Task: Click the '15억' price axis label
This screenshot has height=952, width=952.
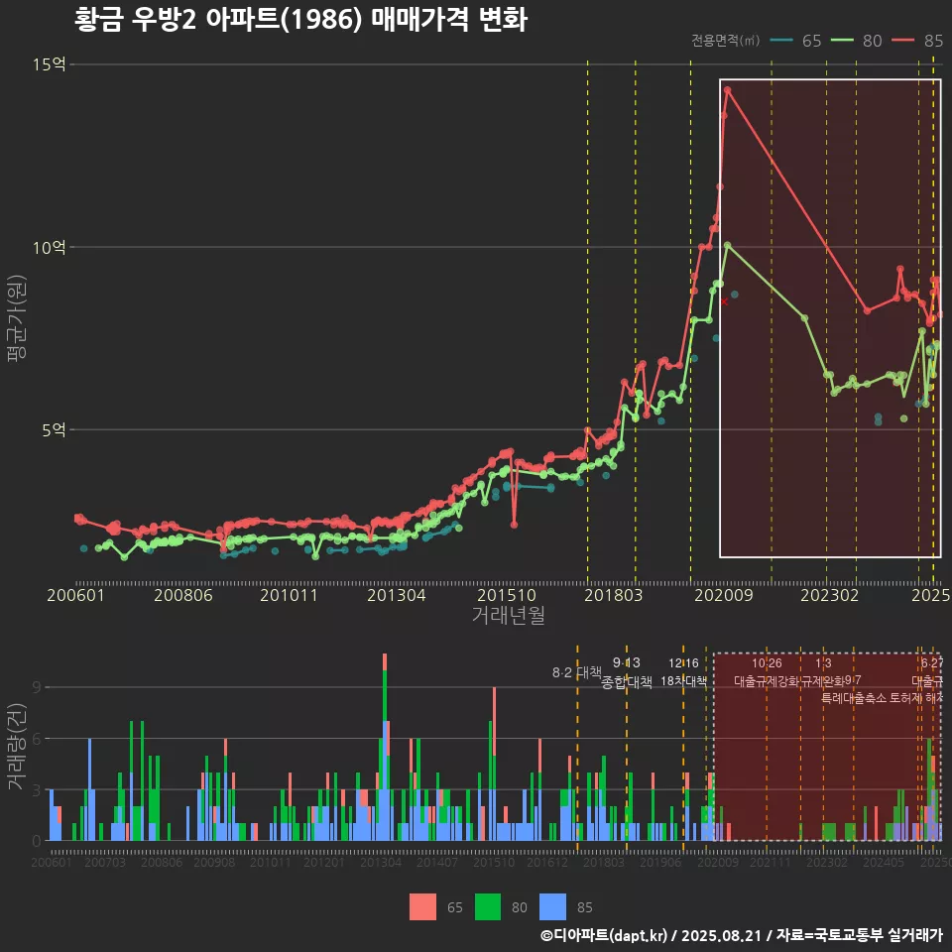Action: pos(50,64)
